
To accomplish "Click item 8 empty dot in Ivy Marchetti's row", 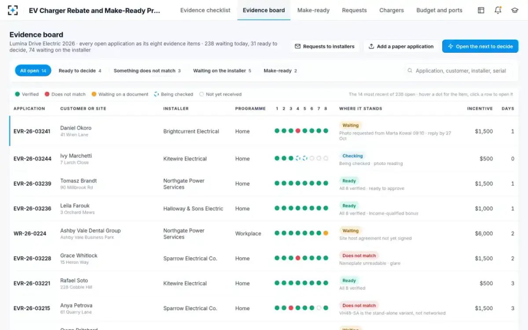I will click(326, 158).
